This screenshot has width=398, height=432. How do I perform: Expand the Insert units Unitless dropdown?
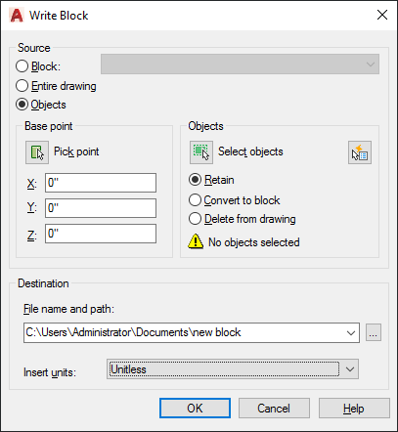[x=233, y=369]
